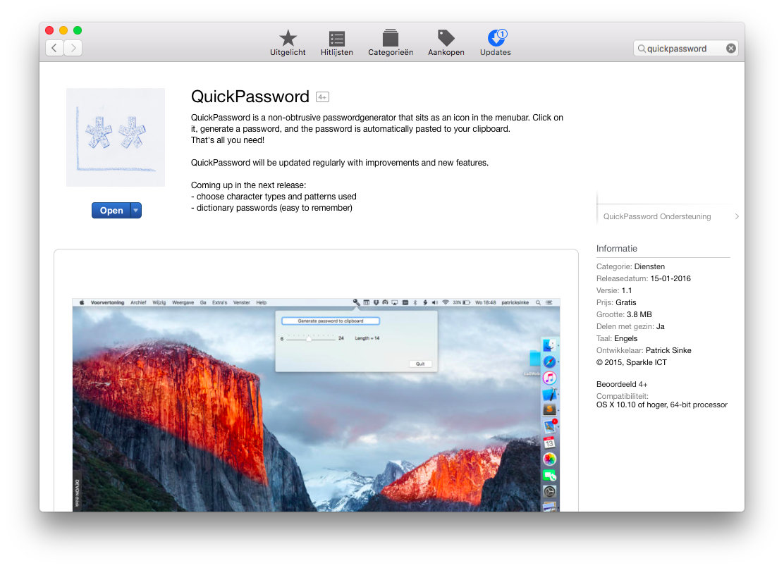Click the QuickPassword app icon
This screenshot has height=568, width=784.
click(116, 137)
